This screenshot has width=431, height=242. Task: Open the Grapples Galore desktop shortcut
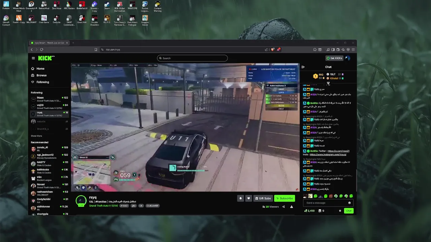[x=145, y=20]
